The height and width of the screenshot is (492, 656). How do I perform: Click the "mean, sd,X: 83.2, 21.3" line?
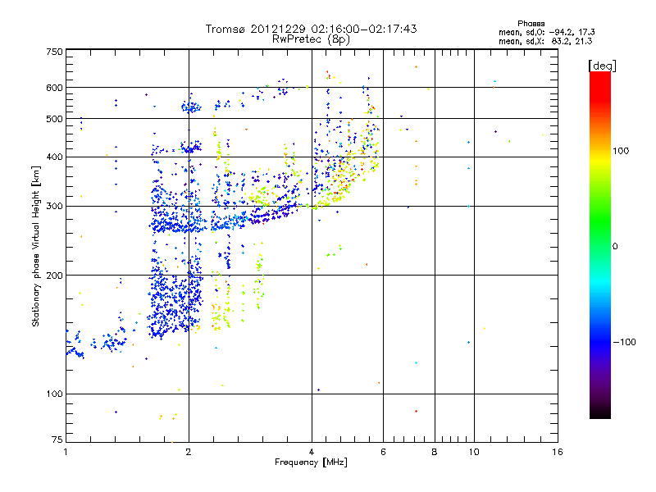pos(545,41)
